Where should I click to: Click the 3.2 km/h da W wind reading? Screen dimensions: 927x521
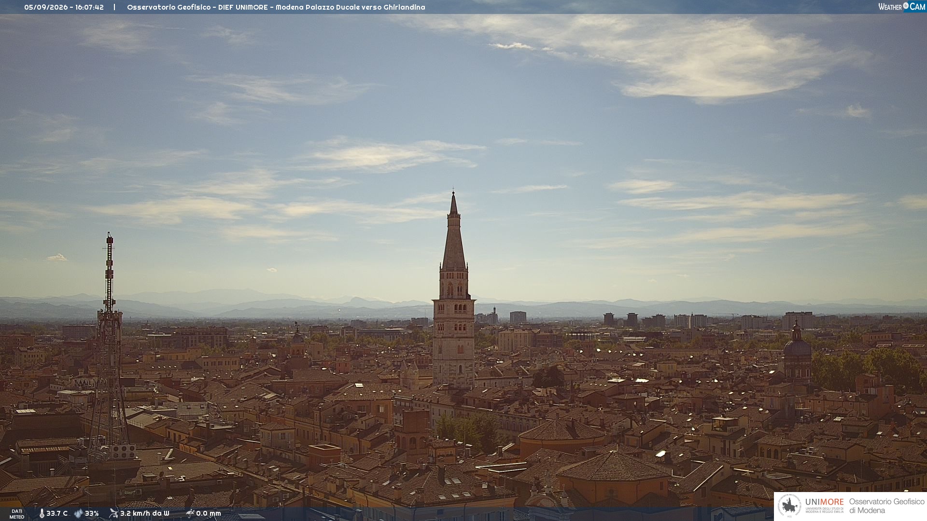coord(145,513)
